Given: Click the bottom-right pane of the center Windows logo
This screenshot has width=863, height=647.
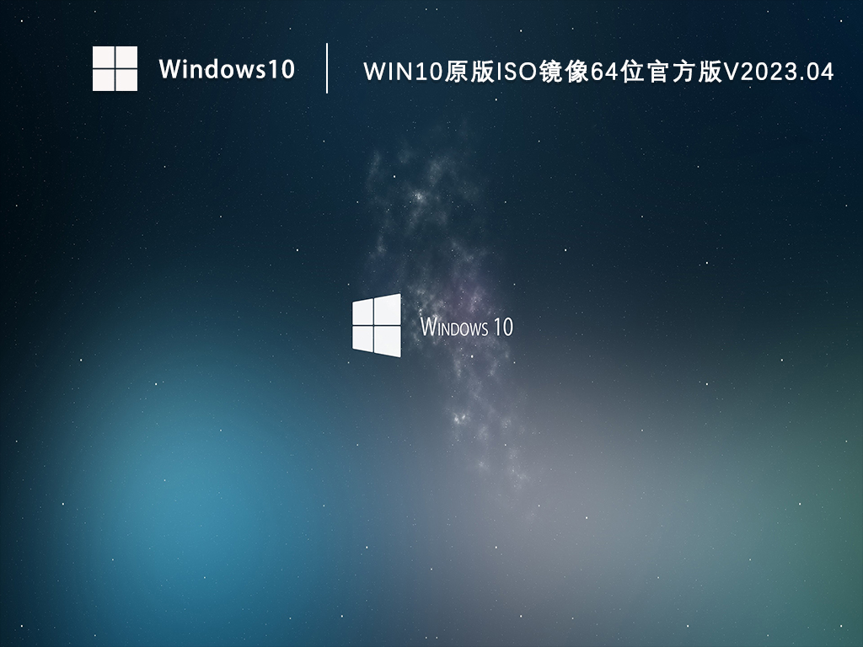Looking at the screenshot, I should pos(389,340).
